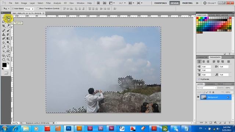235x132 pixels.
Task: Open the layer blend mode Normal dropdown
Action: click(x=207, y=88)
